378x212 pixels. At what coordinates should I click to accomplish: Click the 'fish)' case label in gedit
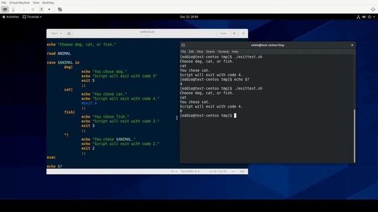point(70,112)
